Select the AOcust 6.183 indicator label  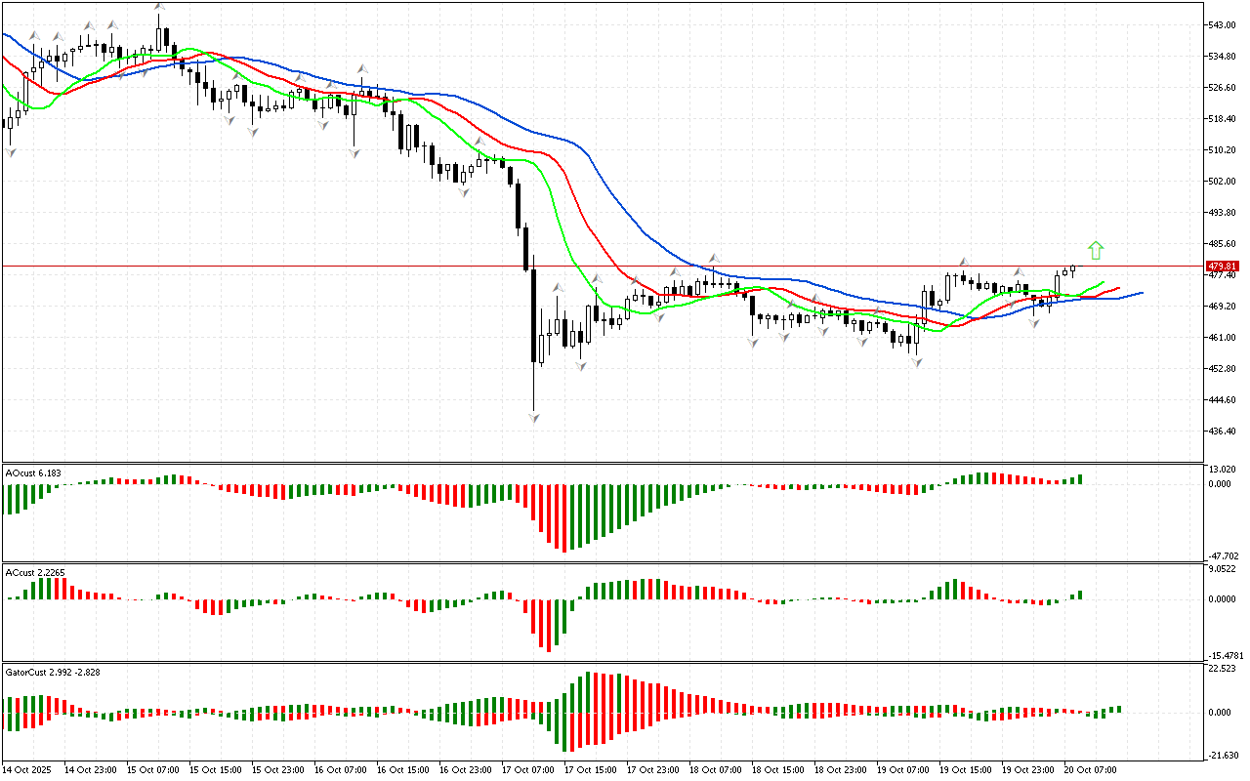click(33, 473)
